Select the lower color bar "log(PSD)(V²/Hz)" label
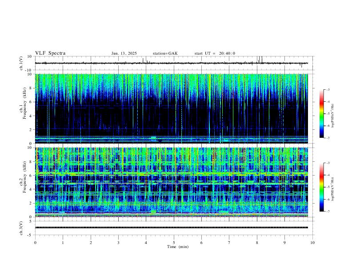The image size is (352, 272). (x=333, y=189)
